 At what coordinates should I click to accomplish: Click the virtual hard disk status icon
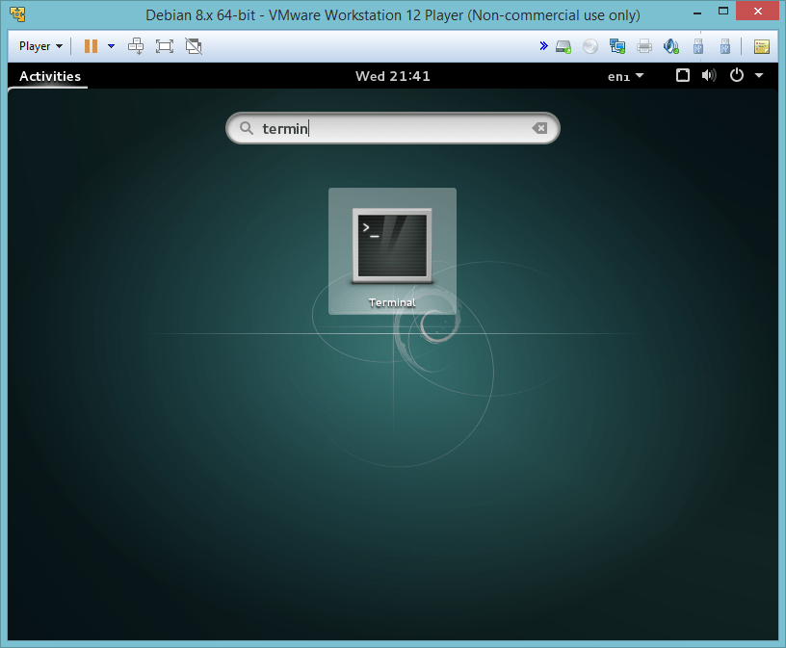coord(563,45)
